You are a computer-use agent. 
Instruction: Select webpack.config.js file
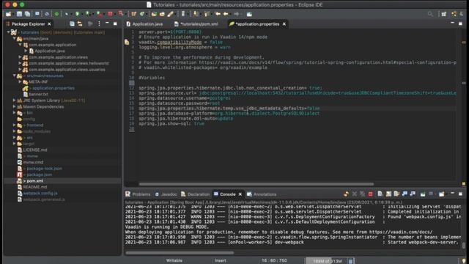coord(40,193)
